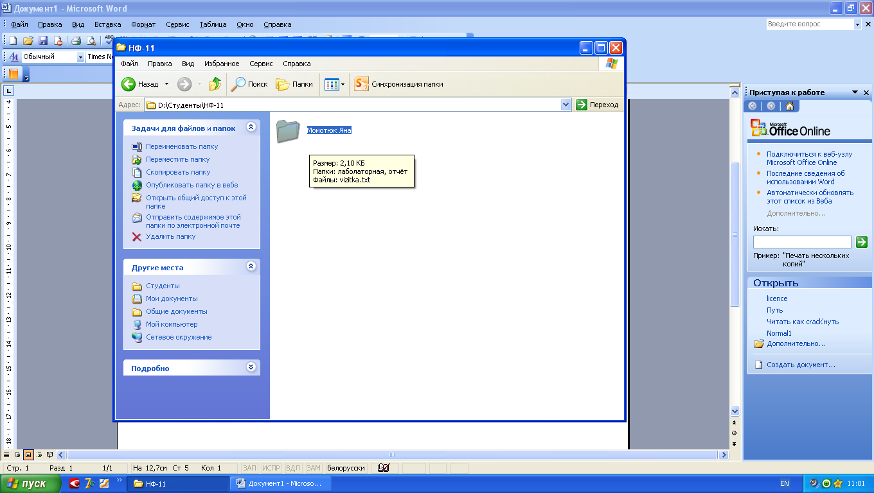Open the Назад history dropdown arrow

pos(166,84)
